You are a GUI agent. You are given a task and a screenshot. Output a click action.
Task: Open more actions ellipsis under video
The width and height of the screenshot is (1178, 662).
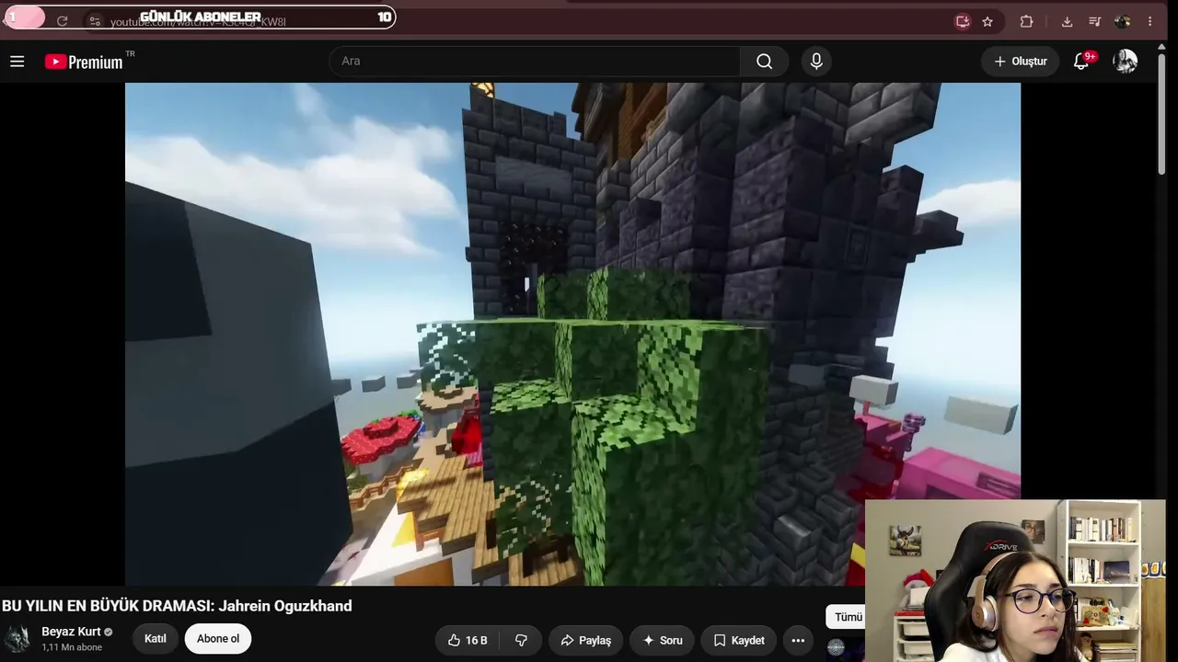[x=798, y=640]
